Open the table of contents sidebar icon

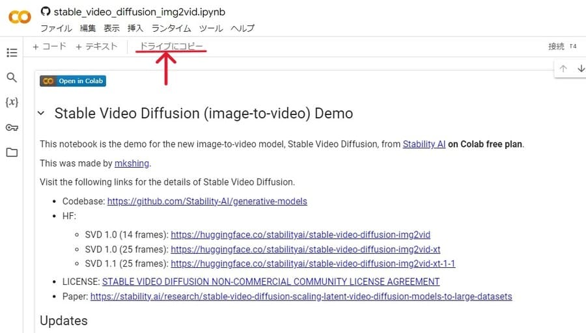click(12, 53)
